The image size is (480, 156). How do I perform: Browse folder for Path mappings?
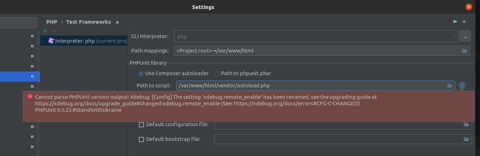464,51
